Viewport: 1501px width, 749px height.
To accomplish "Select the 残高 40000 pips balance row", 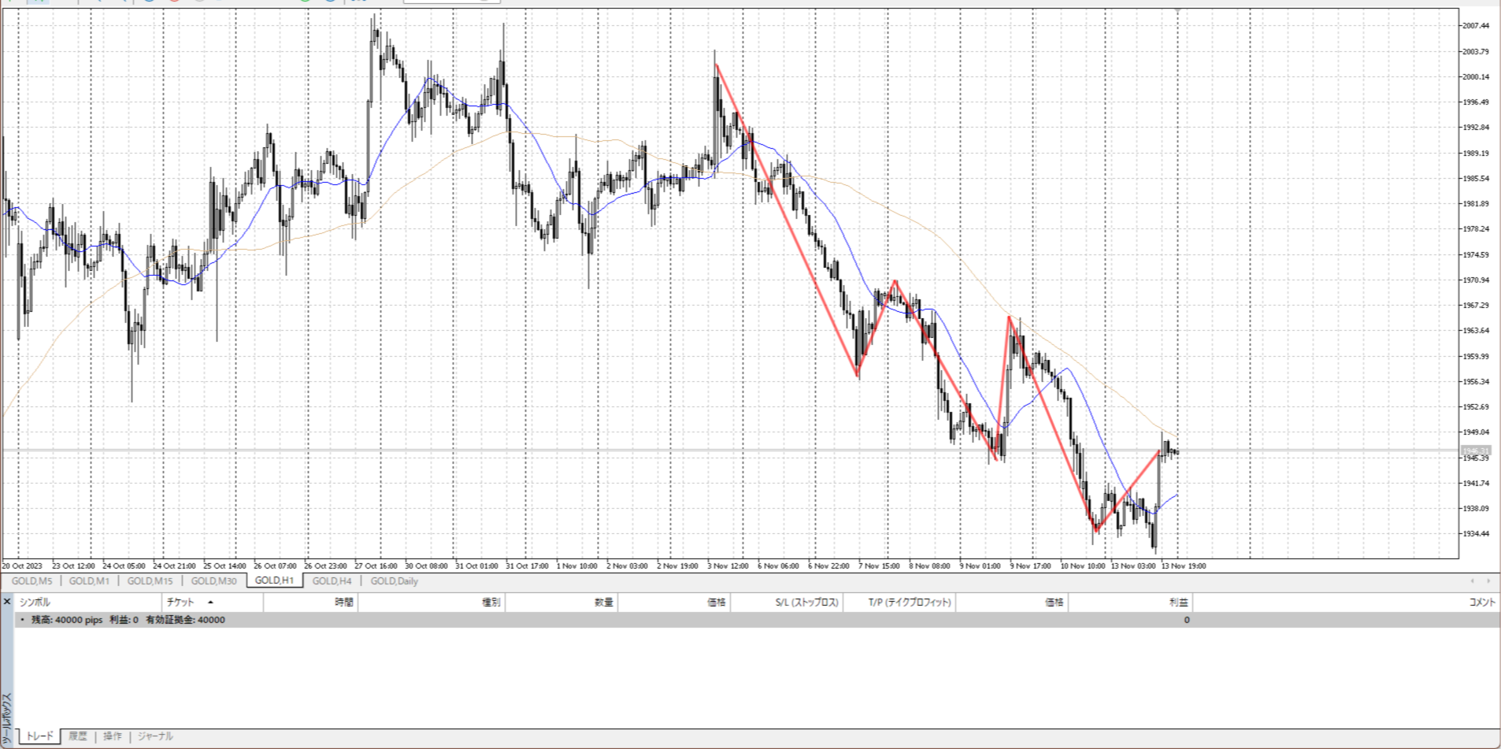I will [128, 620].
